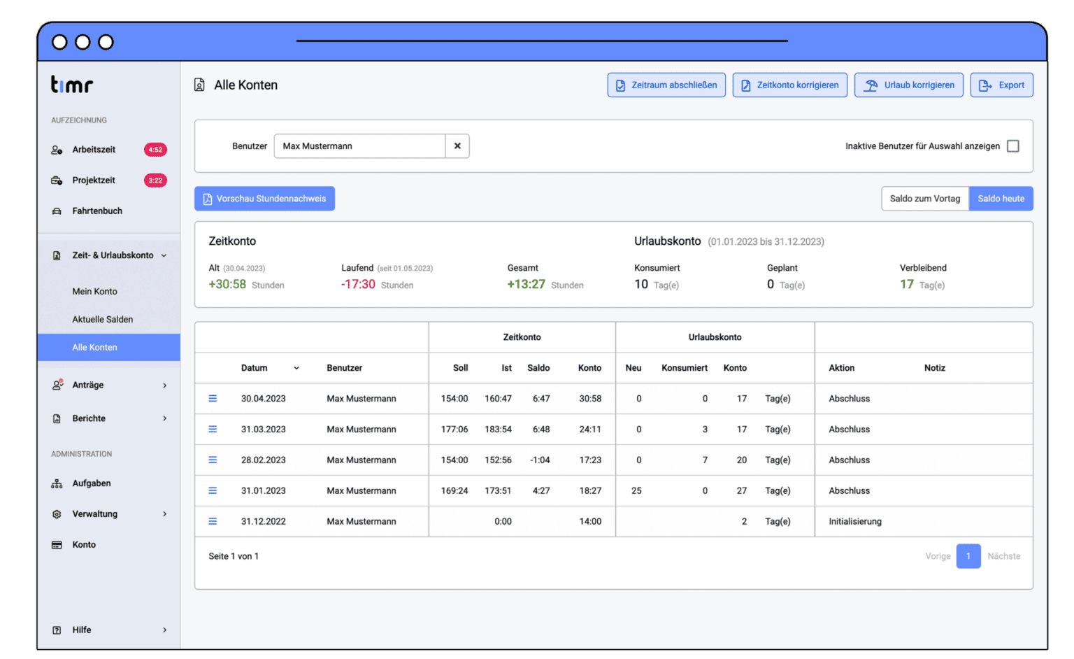Click the Fahrtenbuch car icon
This screenshot has width=1074, height=659.
coord(57,211)
